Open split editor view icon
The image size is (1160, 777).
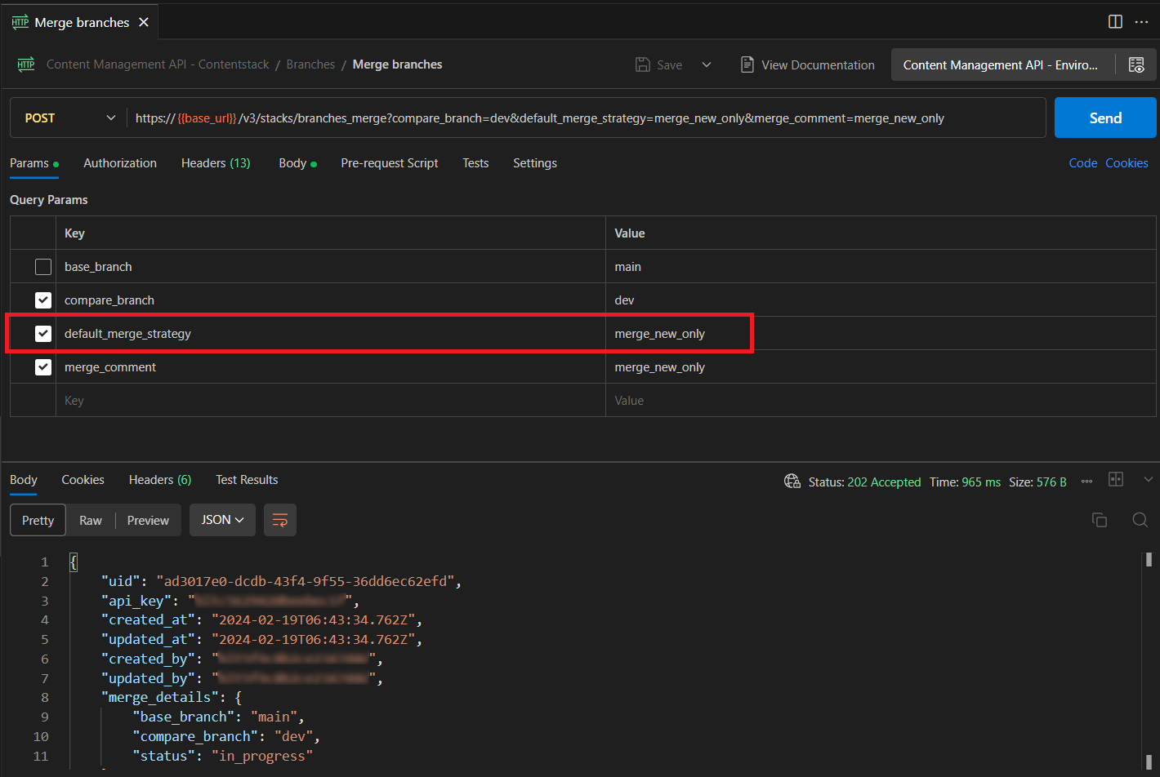tap(1115, 22)
